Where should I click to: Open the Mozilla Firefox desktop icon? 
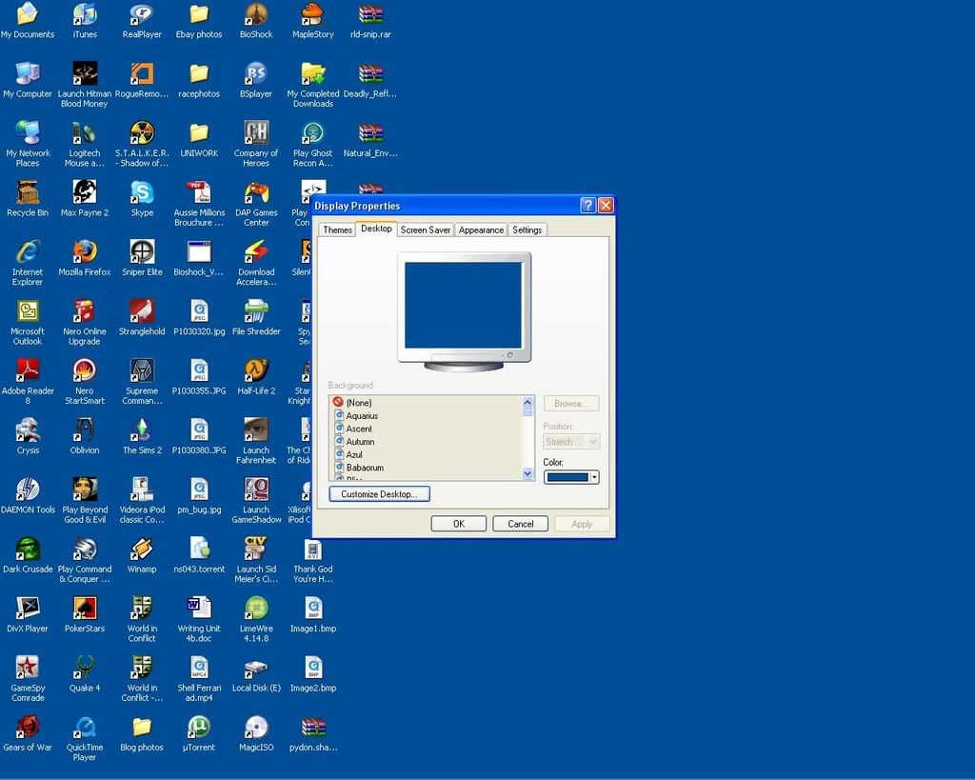tap(85, 252)
